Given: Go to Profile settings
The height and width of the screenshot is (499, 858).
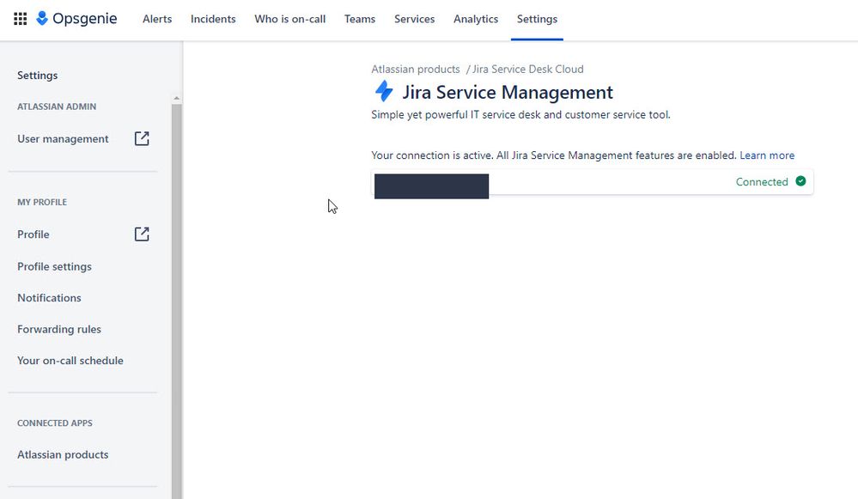Looking at the screenshot, I should (x=54, y=266).
